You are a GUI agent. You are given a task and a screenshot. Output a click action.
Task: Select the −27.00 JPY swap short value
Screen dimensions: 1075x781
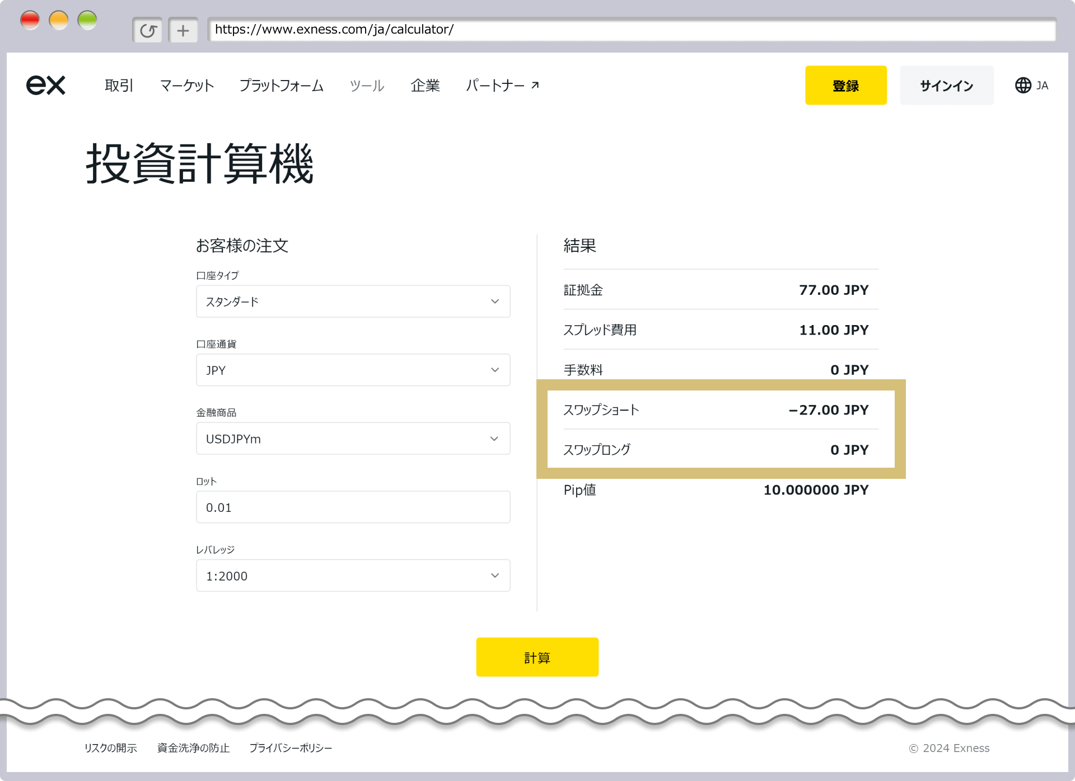pyautogui.click(x=829, y=410)
